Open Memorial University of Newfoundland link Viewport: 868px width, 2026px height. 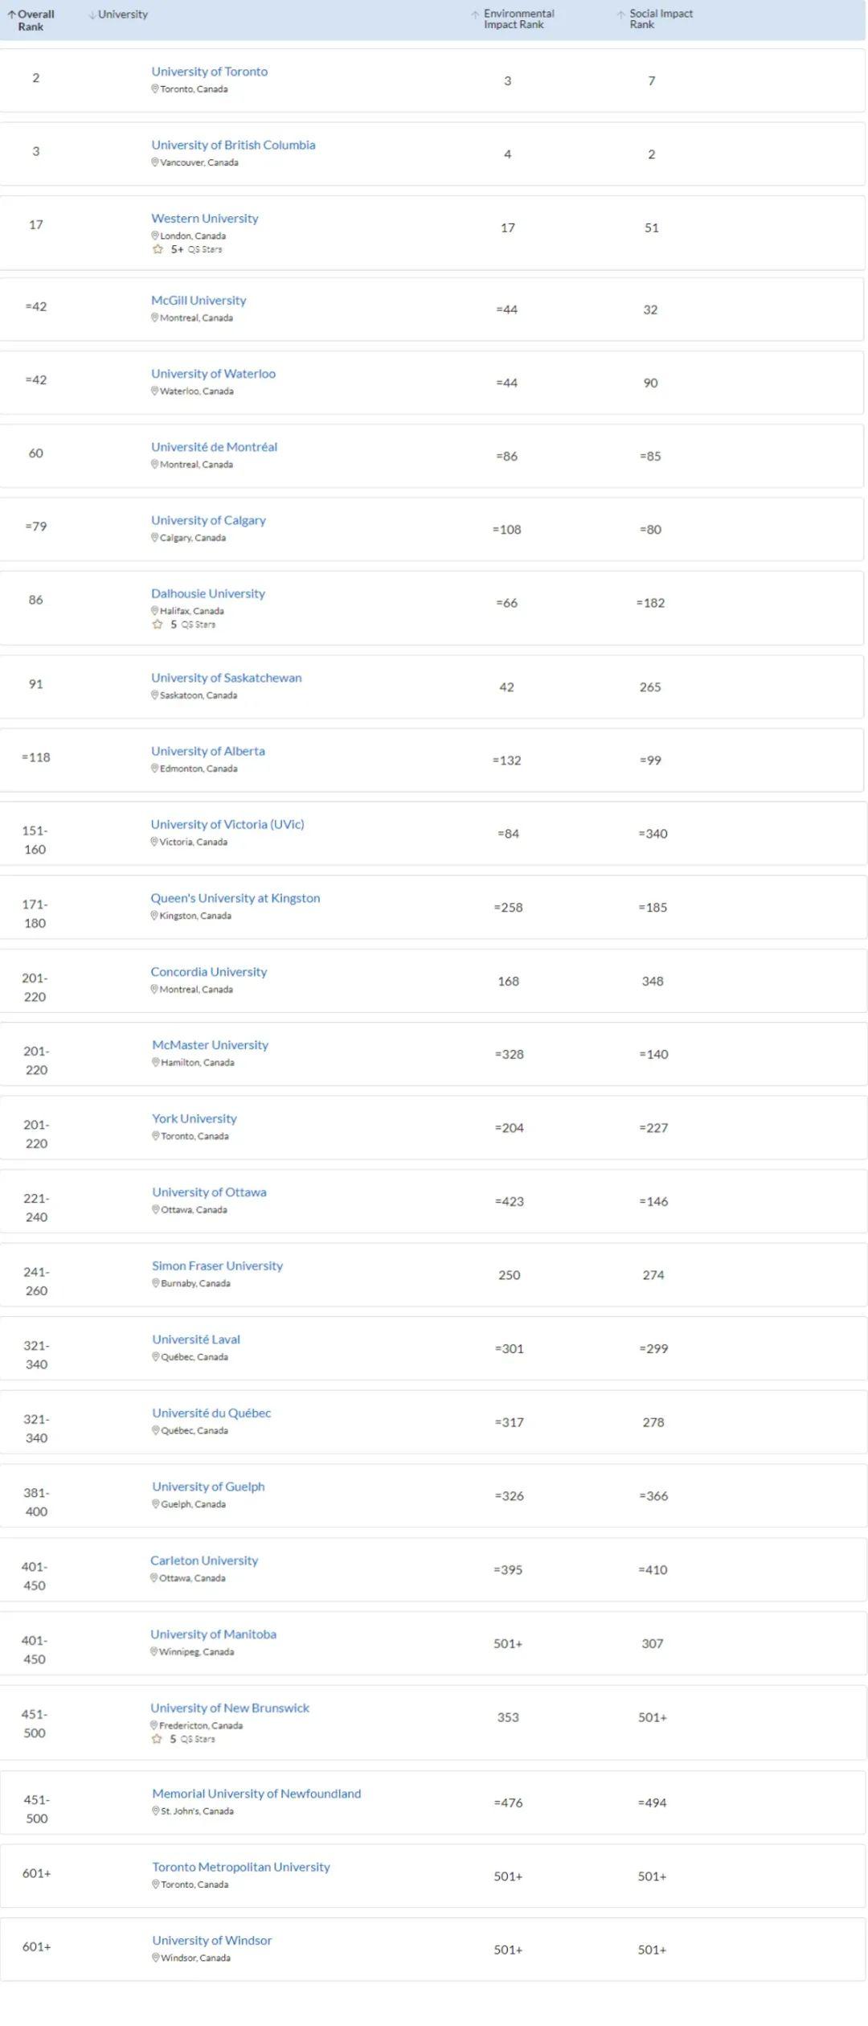[256, 1794]
